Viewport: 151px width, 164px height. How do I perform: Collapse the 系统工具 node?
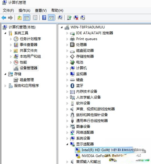tap(5, 33)
